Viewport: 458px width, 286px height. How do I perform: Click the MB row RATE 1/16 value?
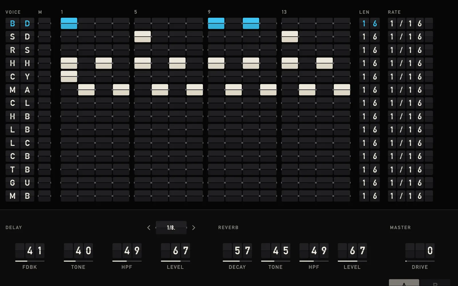tap(410, 196)
